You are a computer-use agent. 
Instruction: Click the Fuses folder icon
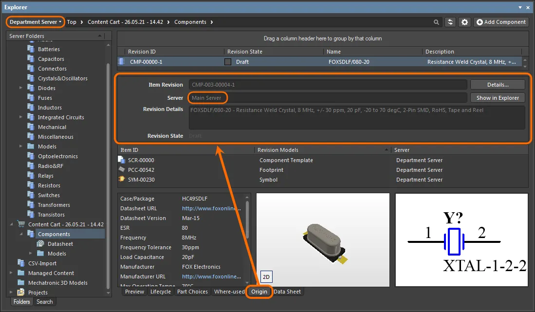[x=31, y=98]
